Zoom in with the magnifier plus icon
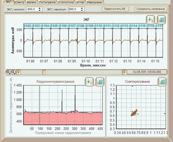Image resolution: width=173 pixels, height=142 pixels. [8, 72]
